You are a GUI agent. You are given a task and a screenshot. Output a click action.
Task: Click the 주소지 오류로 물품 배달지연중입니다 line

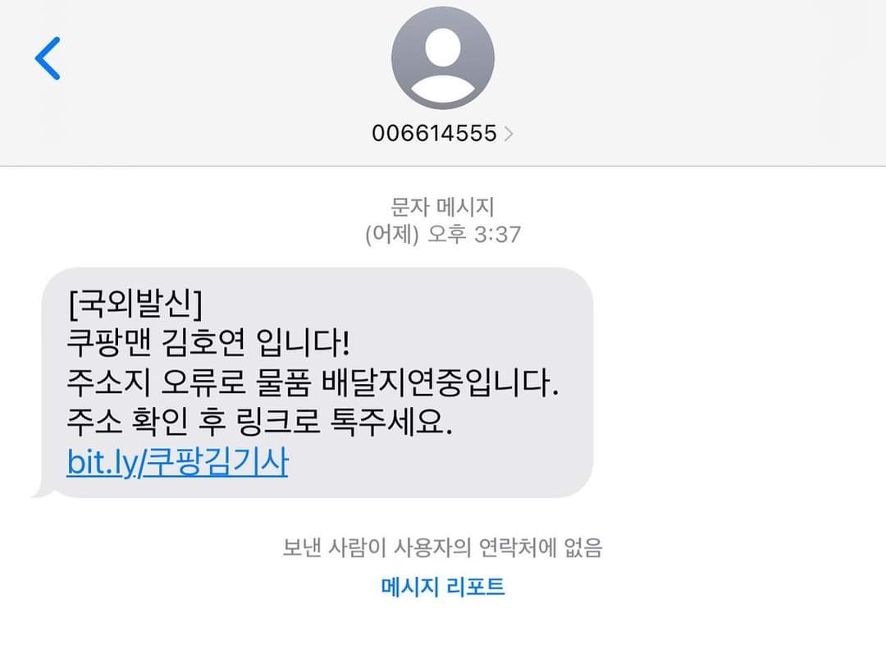[313, 382]
